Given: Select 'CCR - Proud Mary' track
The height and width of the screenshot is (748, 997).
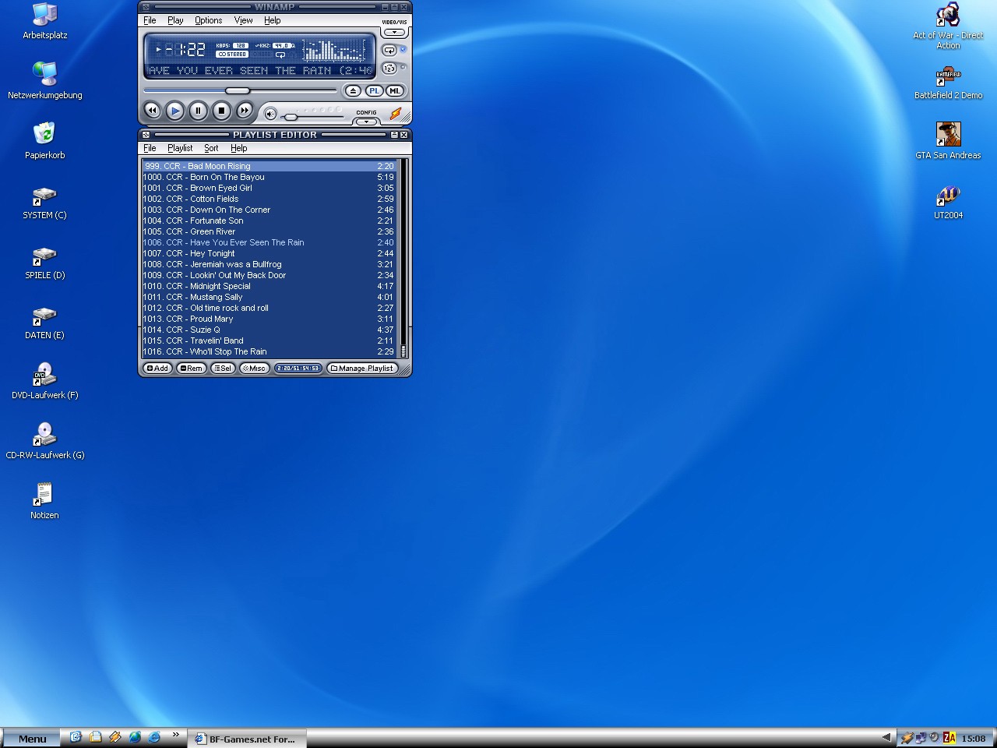Looking at the screenshot, I should coord(270,319).
